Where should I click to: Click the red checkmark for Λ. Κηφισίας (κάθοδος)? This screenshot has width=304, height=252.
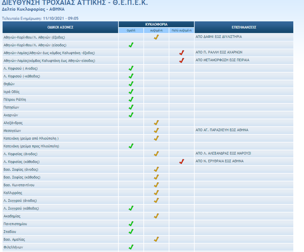point(182,162)
